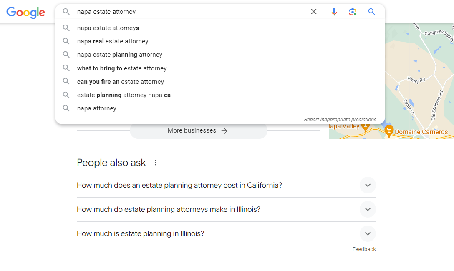
Task: Click the Feedback link
Action: 364,249
